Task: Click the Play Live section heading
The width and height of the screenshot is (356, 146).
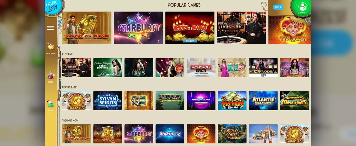Action: click(x=67, y=54)
